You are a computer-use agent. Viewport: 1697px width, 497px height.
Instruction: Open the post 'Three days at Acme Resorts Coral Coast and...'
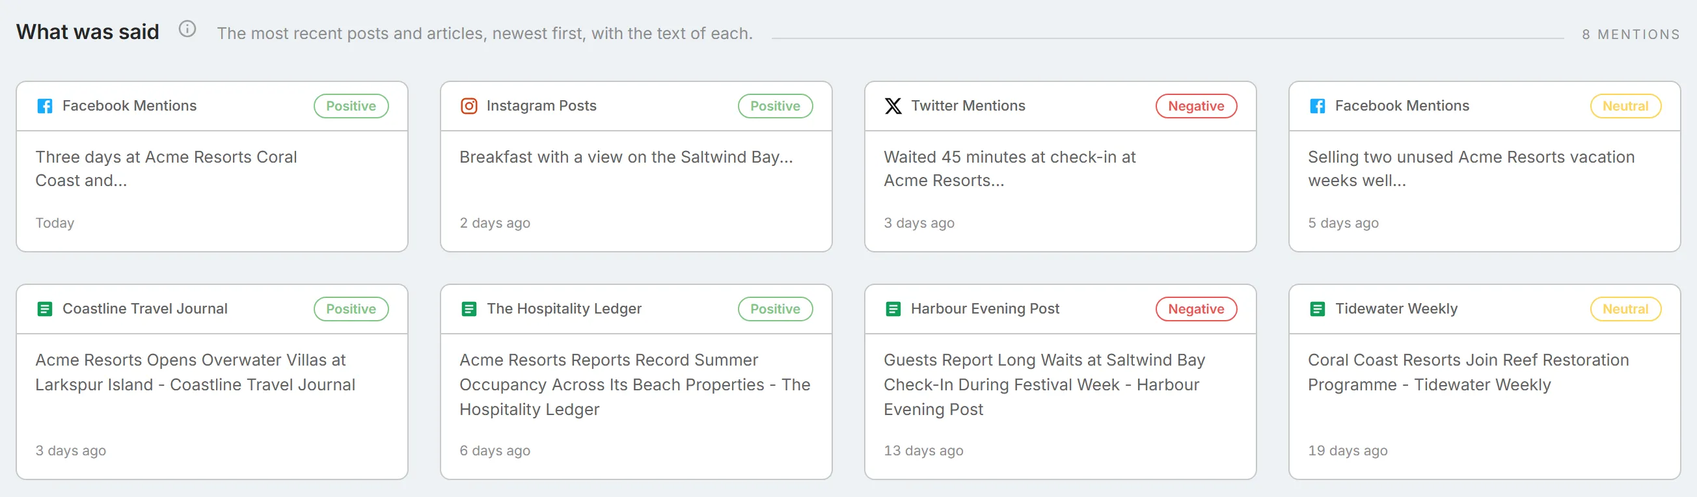166,168
